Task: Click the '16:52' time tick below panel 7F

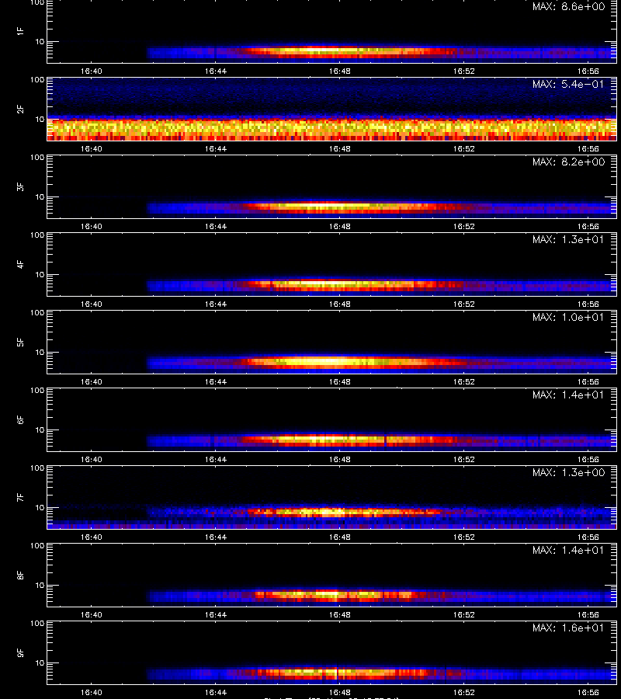Action: pyautogui.click(x=464, y=537)
